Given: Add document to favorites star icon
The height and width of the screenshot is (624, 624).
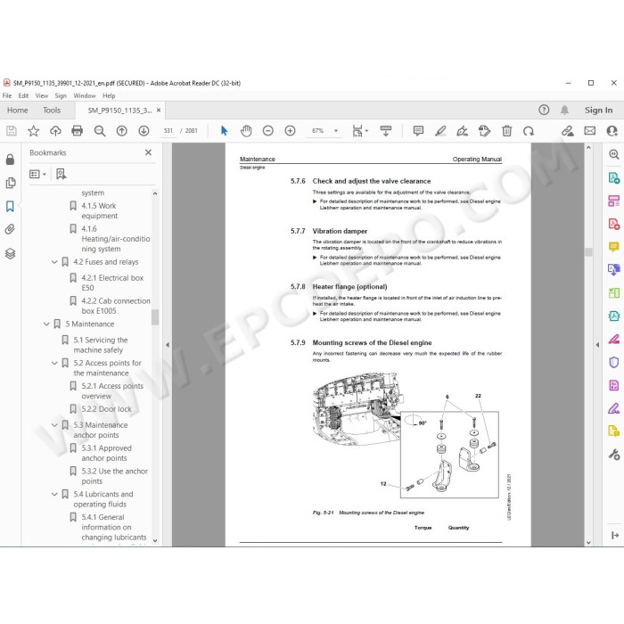Looking at the screenshot, I should pos(34,130).
